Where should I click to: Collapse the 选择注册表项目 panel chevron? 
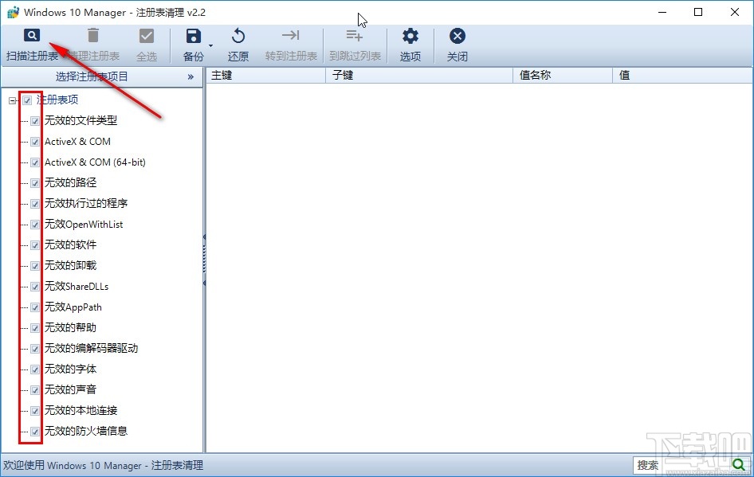(x=190, y=77)
